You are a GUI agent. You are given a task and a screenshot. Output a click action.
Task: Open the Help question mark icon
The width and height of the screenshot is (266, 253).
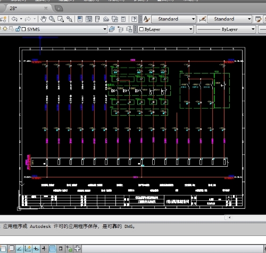pos(134,19)
